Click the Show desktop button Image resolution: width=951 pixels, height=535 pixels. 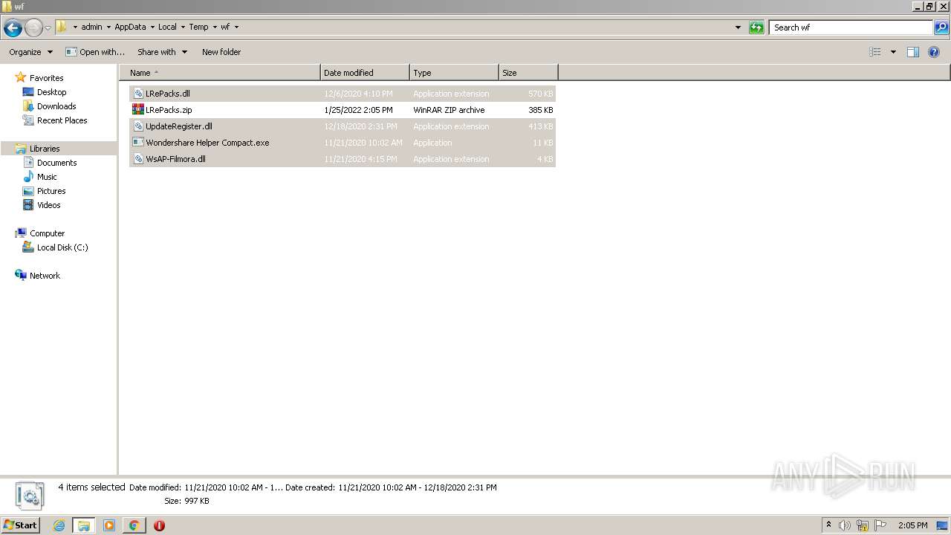pos(944,525)
